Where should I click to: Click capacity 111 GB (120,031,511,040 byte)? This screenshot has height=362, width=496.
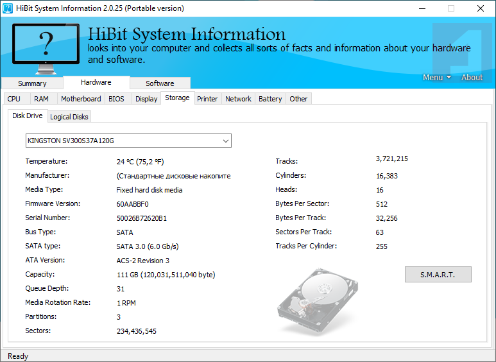(166, 275)
